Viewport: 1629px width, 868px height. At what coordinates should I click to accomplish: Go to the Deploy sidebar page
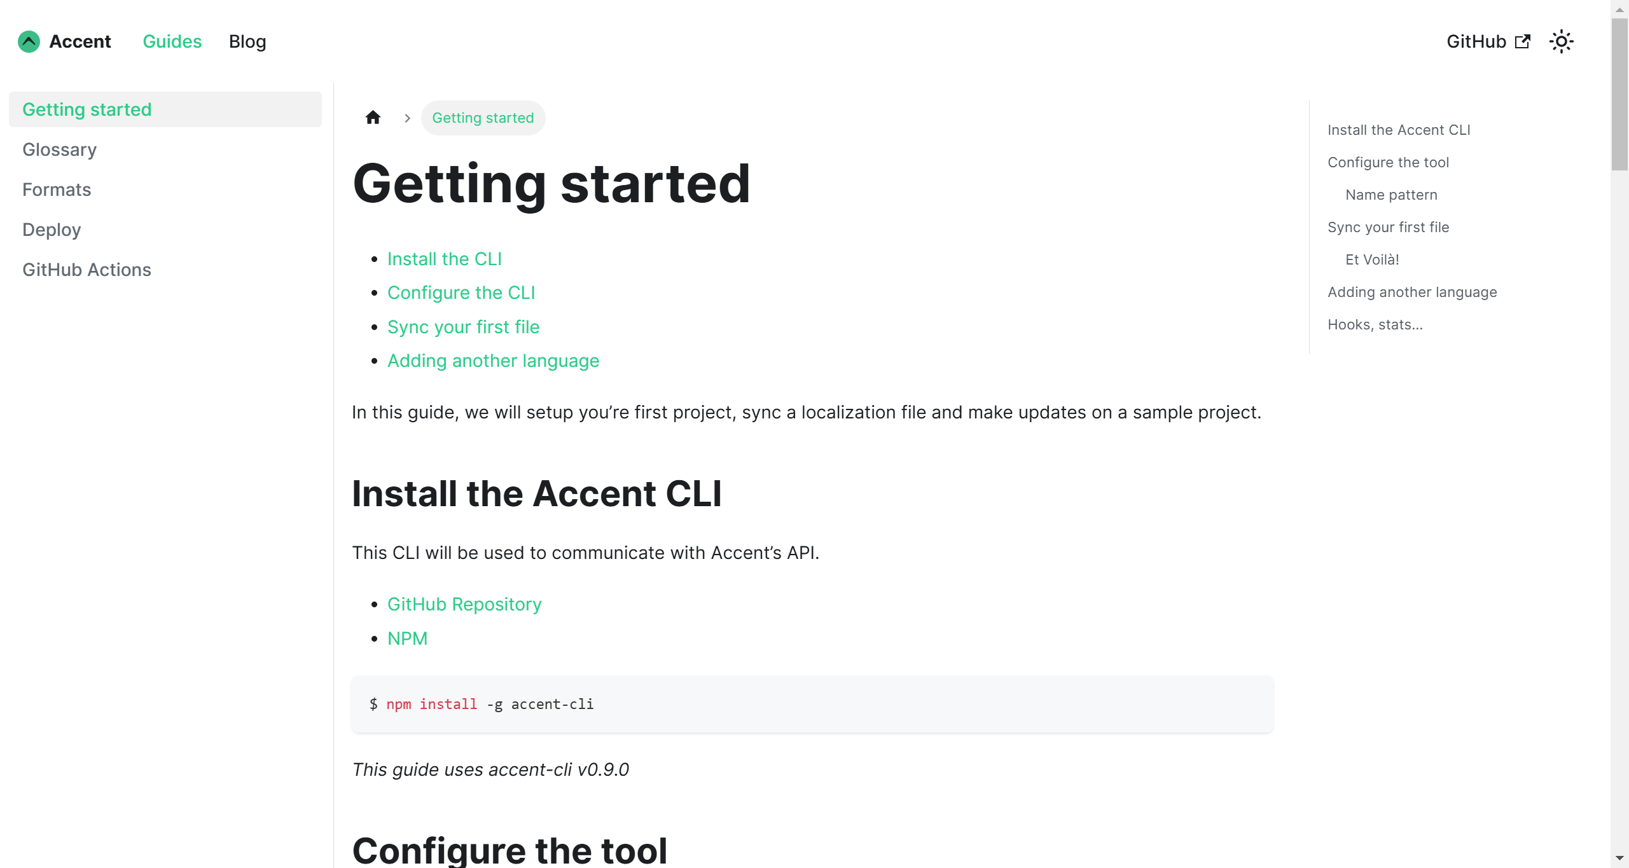tap(52, 230)
